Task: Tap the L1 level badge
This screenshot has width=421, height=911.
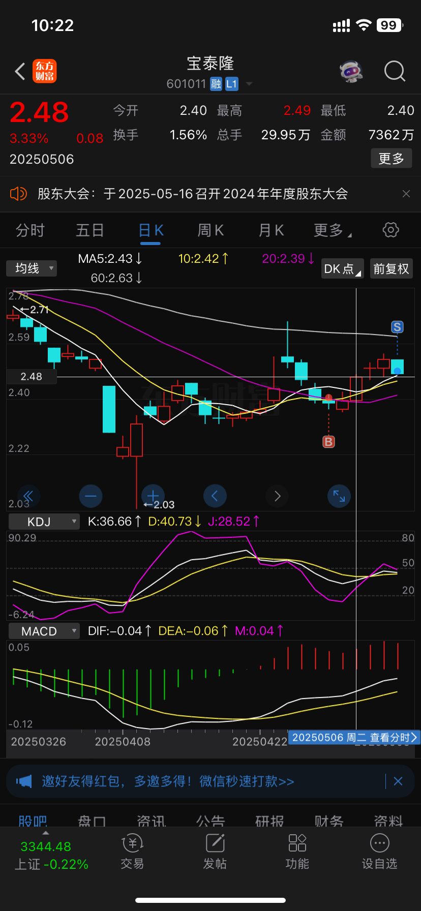Action: (x=231, y=84)
